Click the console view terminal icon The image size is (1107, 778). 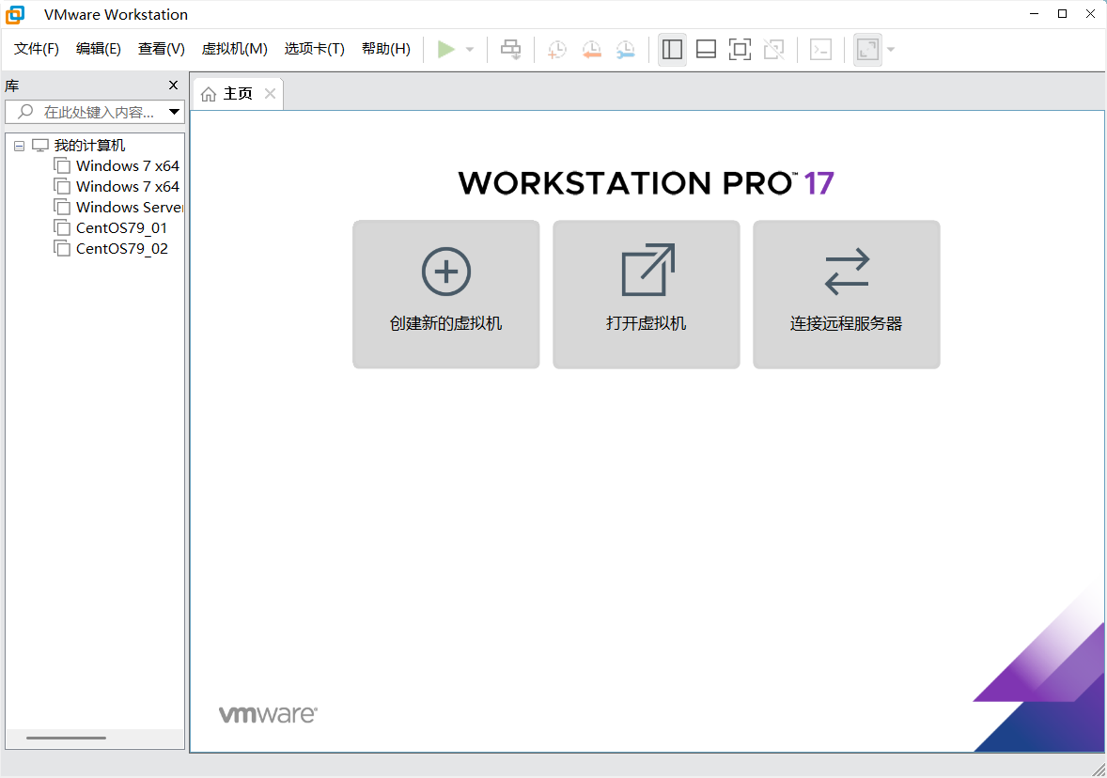[x=820, y=50]
